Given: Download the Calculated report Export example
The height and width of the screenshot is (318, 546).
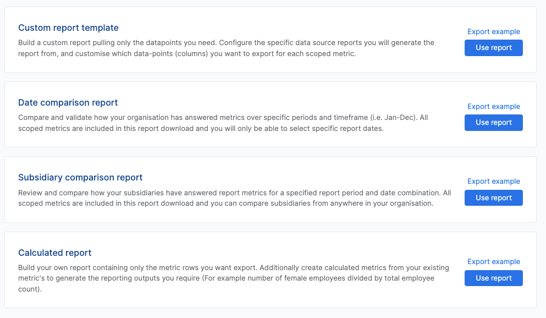Looking at the screenshot, I should [x=493, y=261].
